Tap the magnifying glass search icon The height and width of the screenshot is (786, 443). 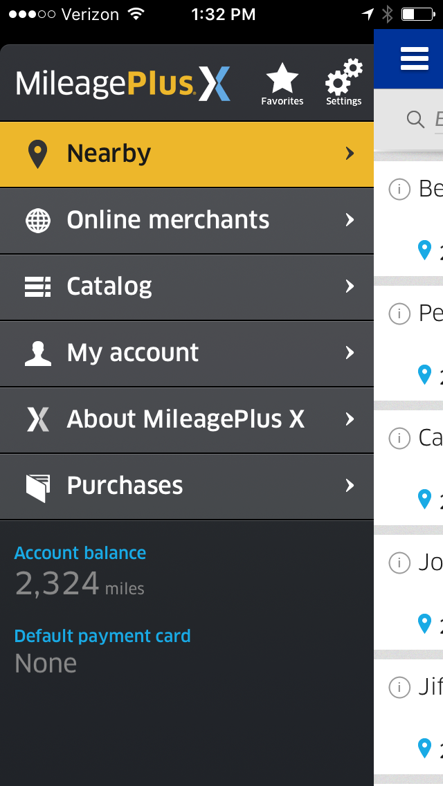point(416,119)
